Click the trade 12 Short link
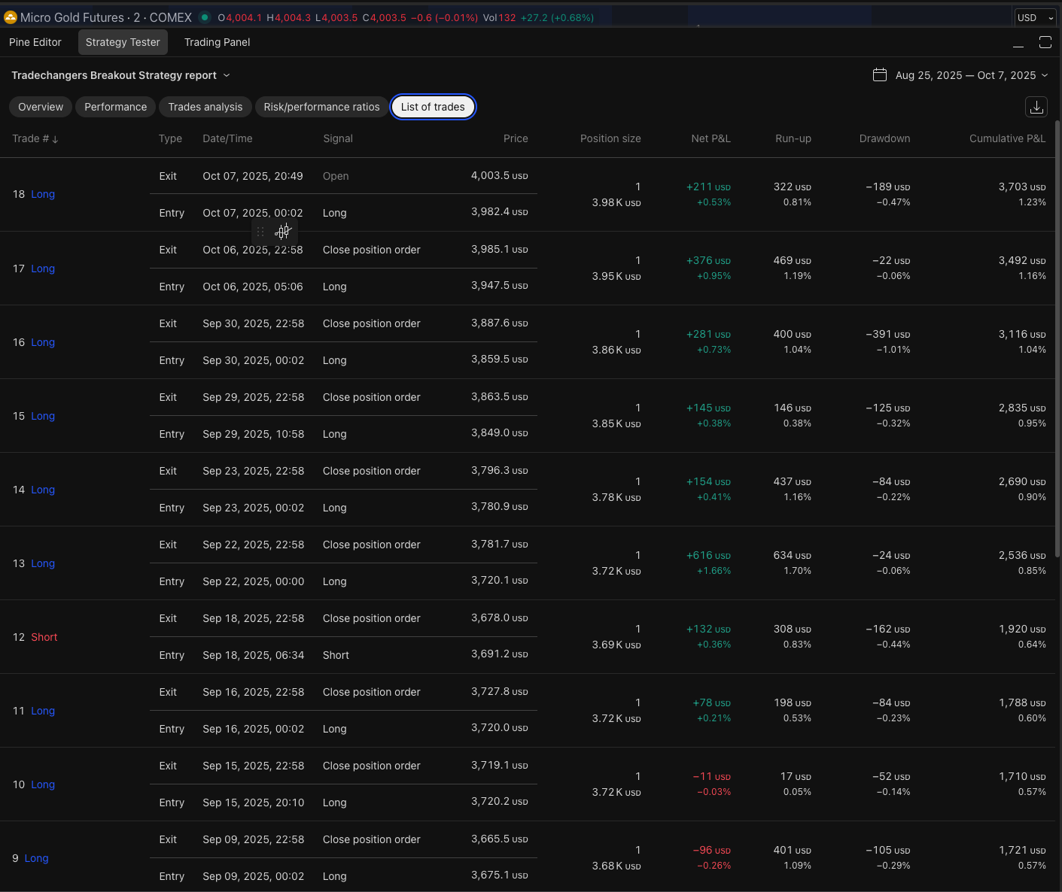Viewport: 1062px width, 892px height. click(x=44, y=637)
